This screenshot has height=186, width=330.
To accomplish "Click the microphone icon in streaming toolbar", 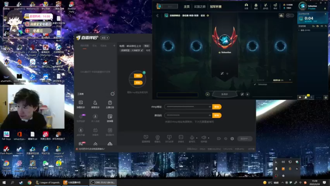I will point(192,138).
